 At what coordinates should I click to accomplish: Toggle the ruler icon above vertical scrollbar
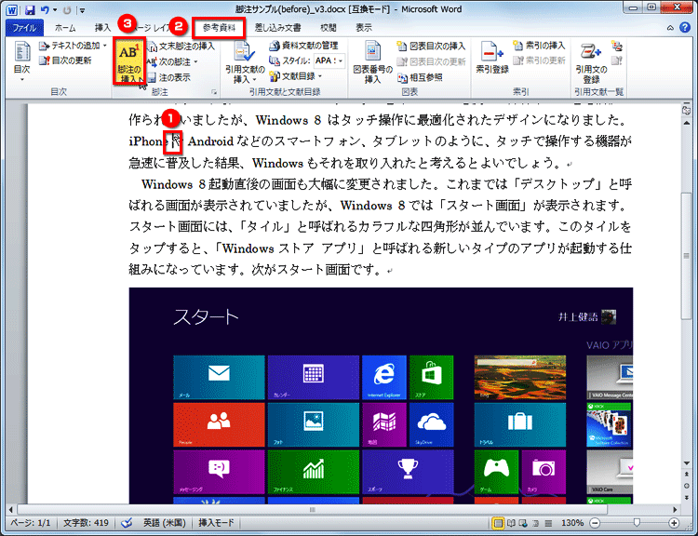[687, 110]
